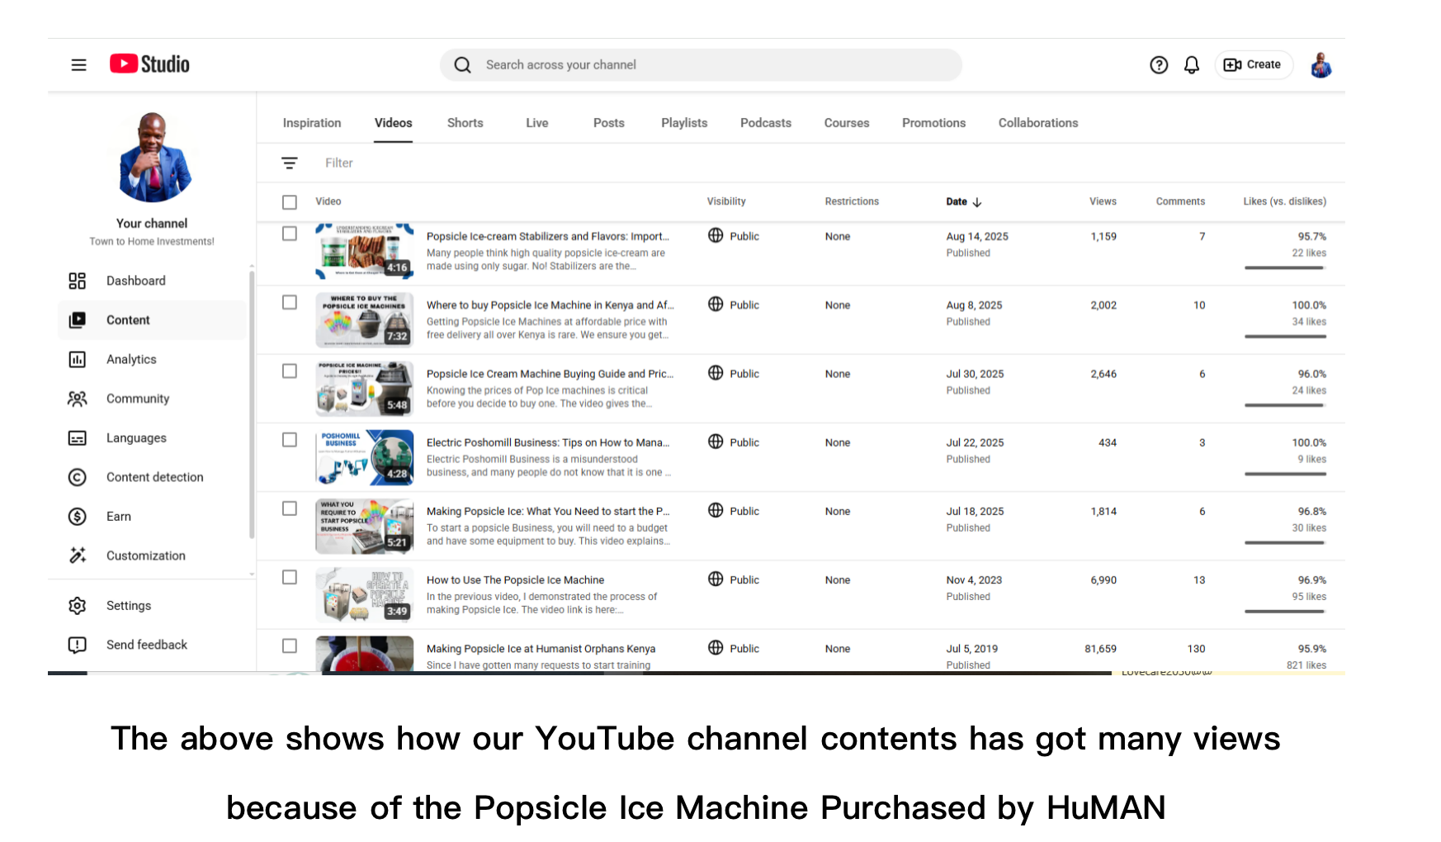
Task: Open the account avatar in header
Action: pos(1321,64)
